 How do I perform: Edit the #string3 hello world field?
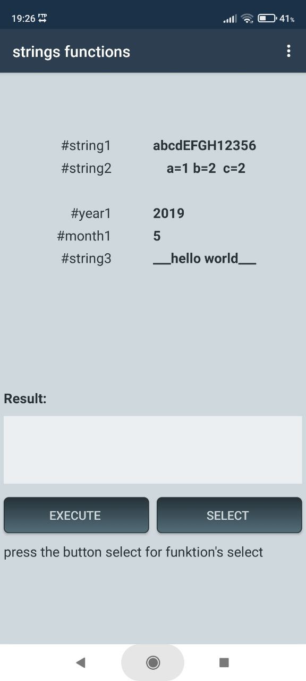205,259
